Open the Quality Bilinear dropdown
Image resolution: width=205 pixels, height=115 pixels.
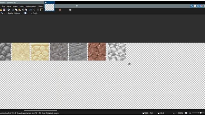click(18, 13)
